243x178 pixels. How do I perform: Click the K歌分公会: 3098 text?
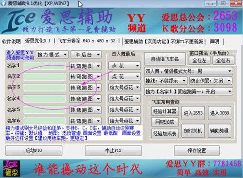click(200, 28)
